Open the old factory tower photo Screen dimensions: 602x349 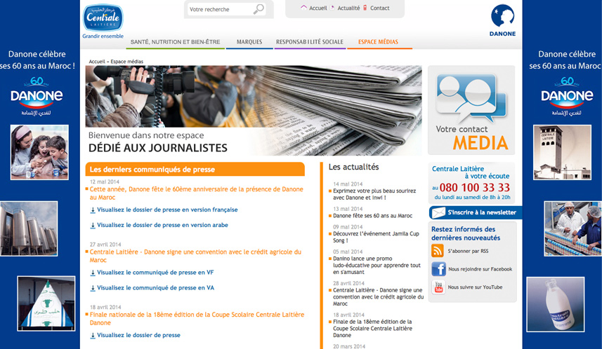pos(562,152)
